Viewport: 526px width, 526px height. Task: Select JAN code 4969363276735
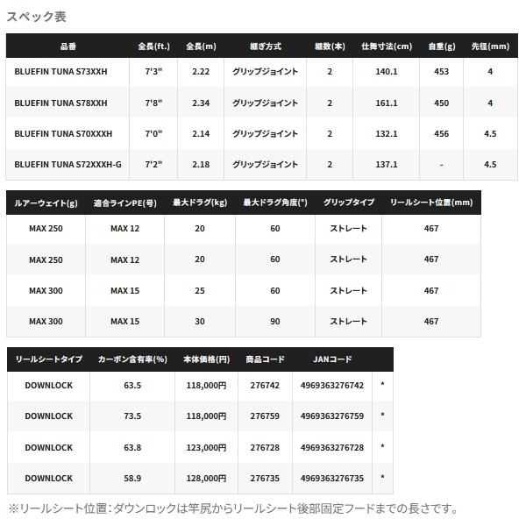(x=331, y=479)
